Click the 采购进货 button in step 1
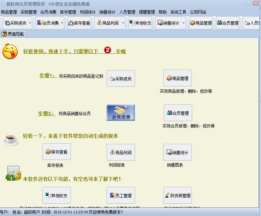Image resolution: width=261 pixels, height=216 pixels. click(121, 78)
